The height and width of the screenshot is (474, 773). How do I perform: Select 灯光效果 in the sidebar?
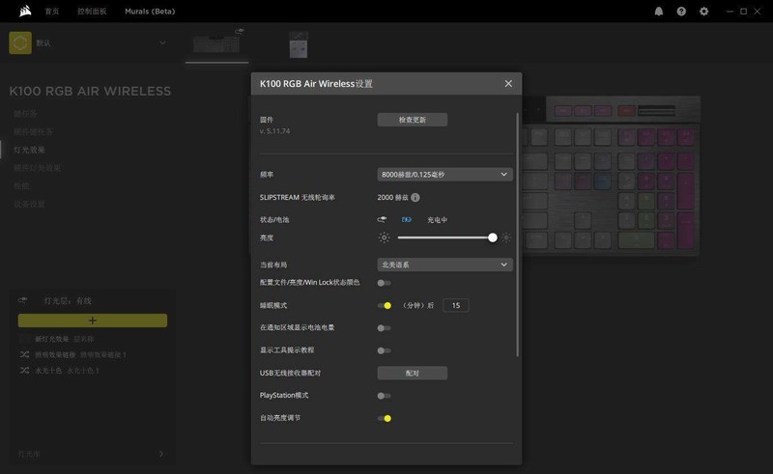29,150
